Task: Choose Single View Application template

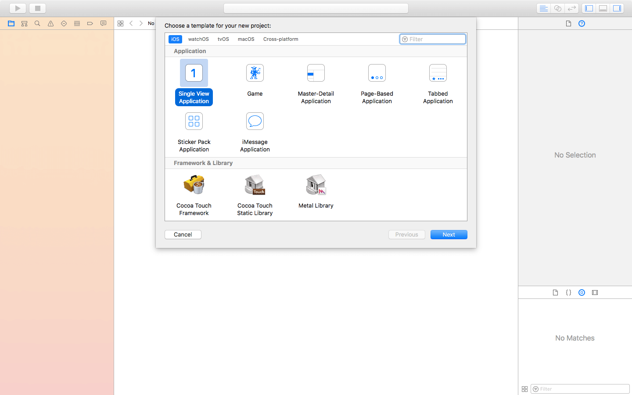Action: click(x=194, y=83)
